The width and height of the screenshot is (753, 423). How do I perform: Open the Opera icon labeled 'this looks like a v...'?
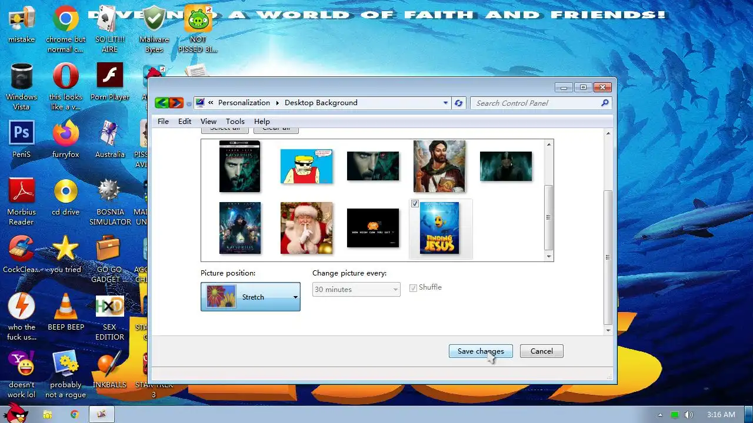coord(65,86)
